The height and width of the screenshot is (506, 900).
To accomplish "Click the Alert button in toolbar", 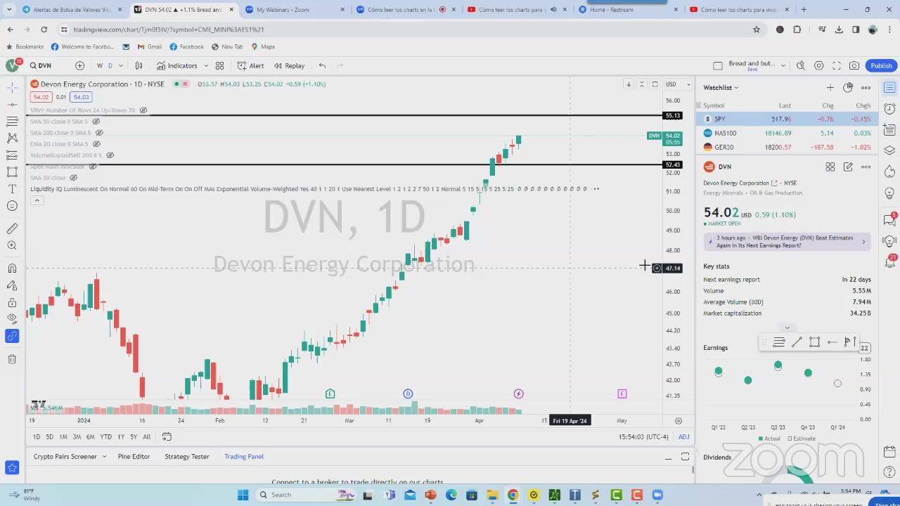I will [x=250, y=65].
